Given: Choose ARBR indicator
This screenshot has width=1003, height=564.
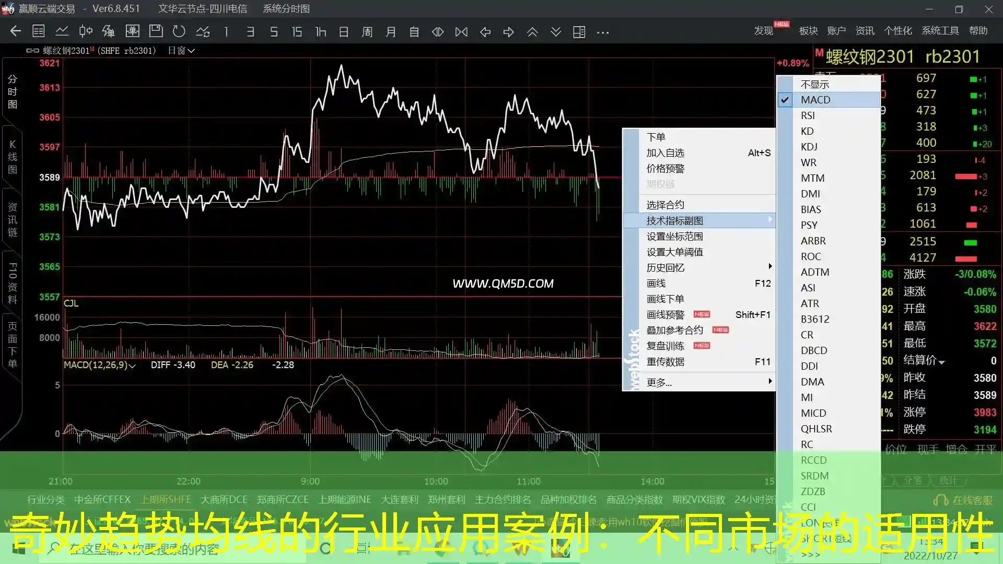Looking at the screenshot, I should pos(829,241).
